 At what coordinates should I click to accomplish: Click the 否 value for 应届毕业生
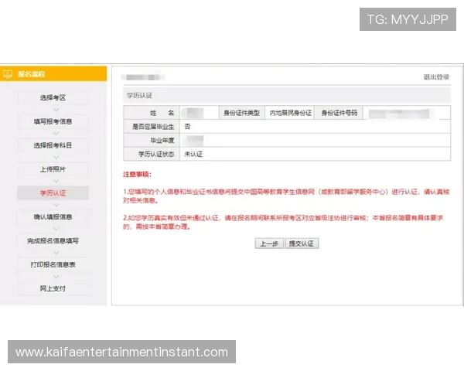click(187, 126)
